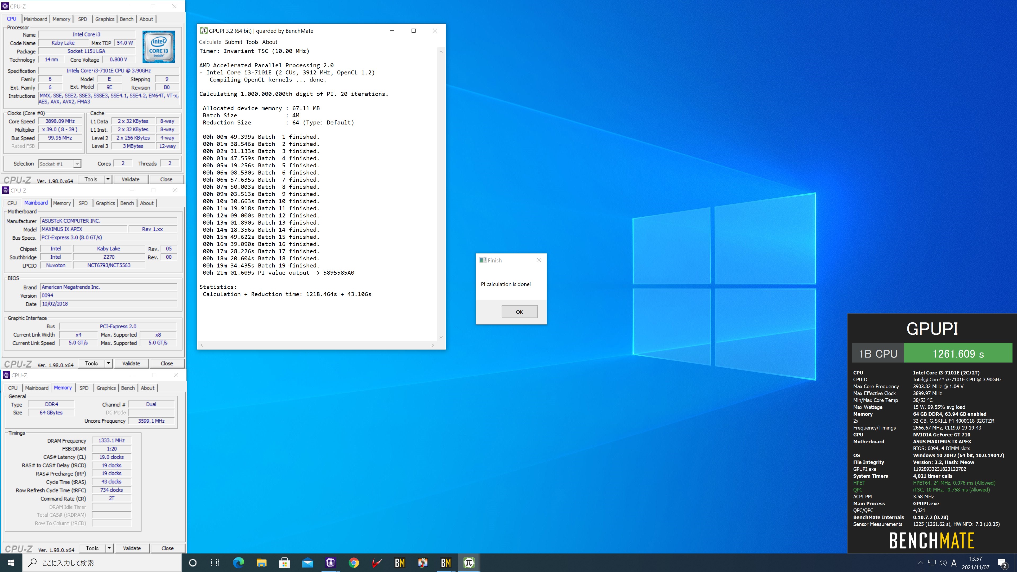1017x572 pixels.
Task: Click the motherboard model MAXIMUS IX APEX field
Action: pos(84,229)
